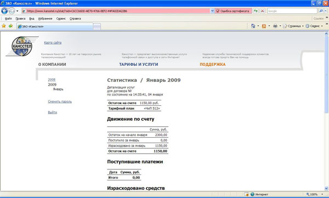This screenshot has width=329, height=198.
Task: Expand search provider options dropdown
Action: [325, 11]
